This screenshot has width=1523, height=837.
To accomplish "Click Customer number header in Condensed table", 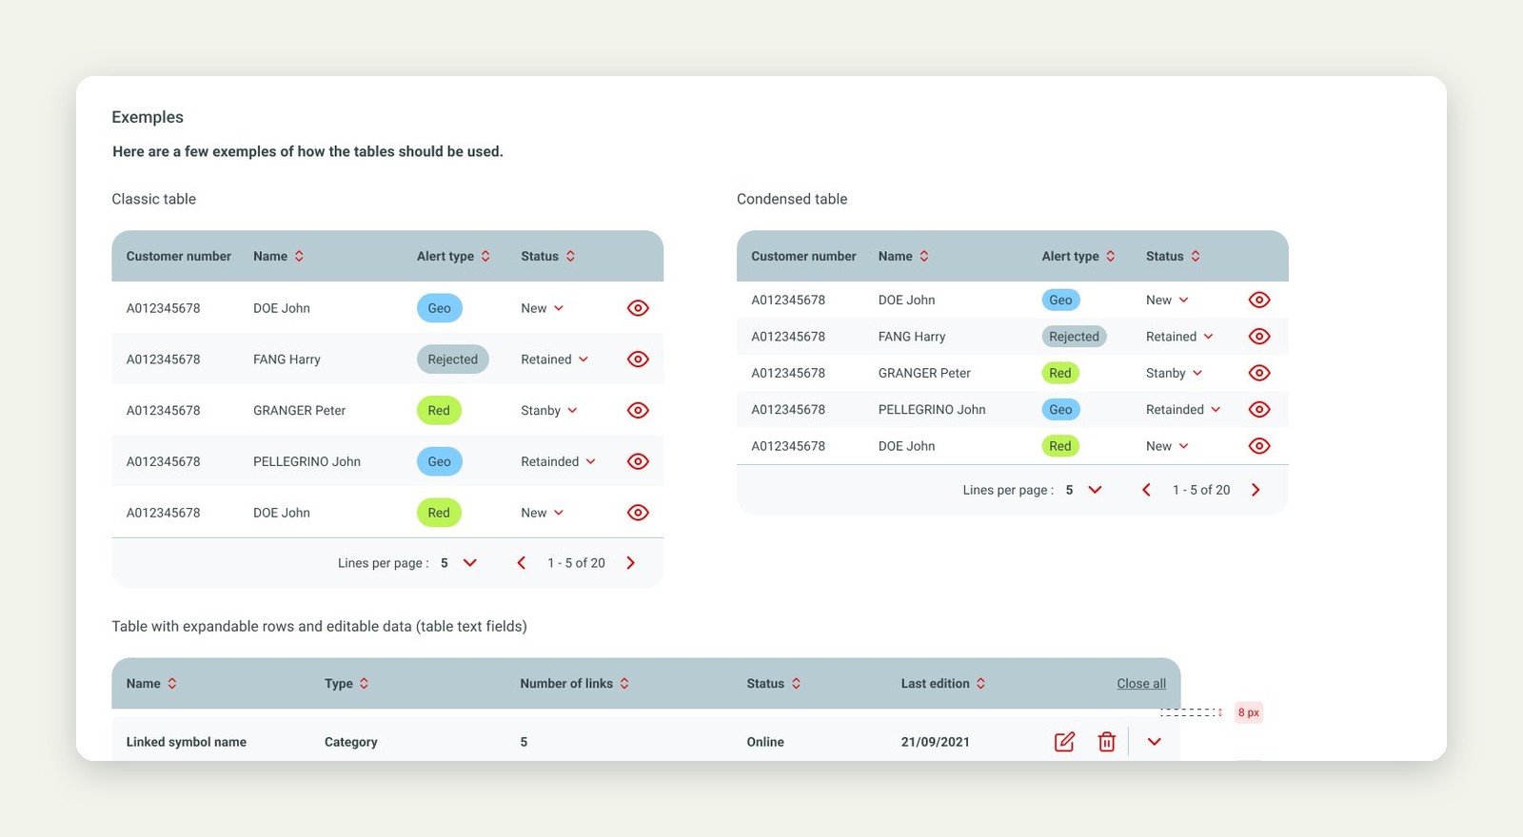I will pyautogui.click(x=803, y=256).
